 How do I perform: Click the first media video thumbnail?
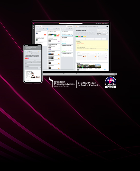(80, 66)
